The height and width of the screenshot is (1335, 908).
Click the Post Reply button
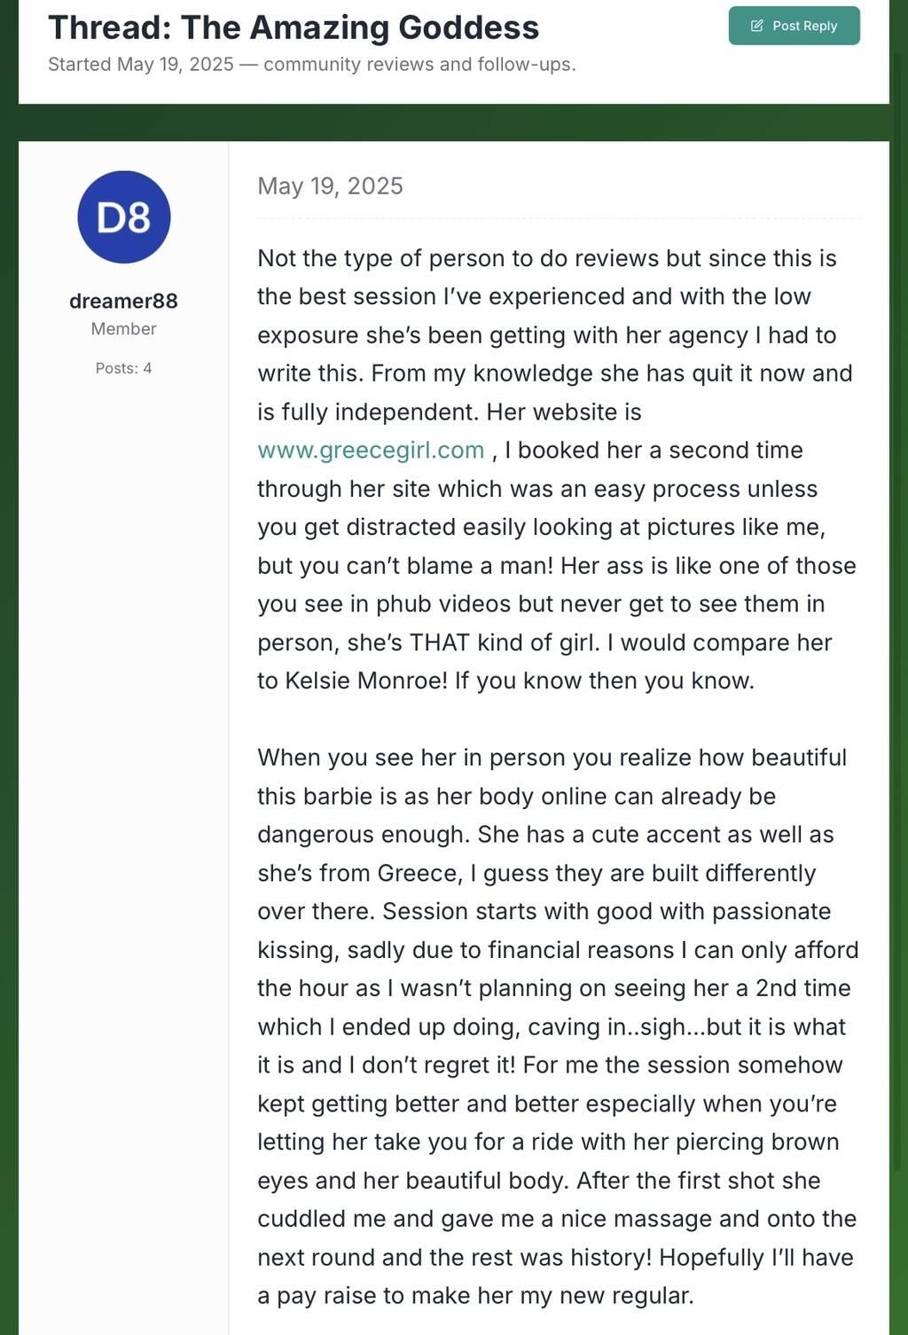[x=794, y=26]
